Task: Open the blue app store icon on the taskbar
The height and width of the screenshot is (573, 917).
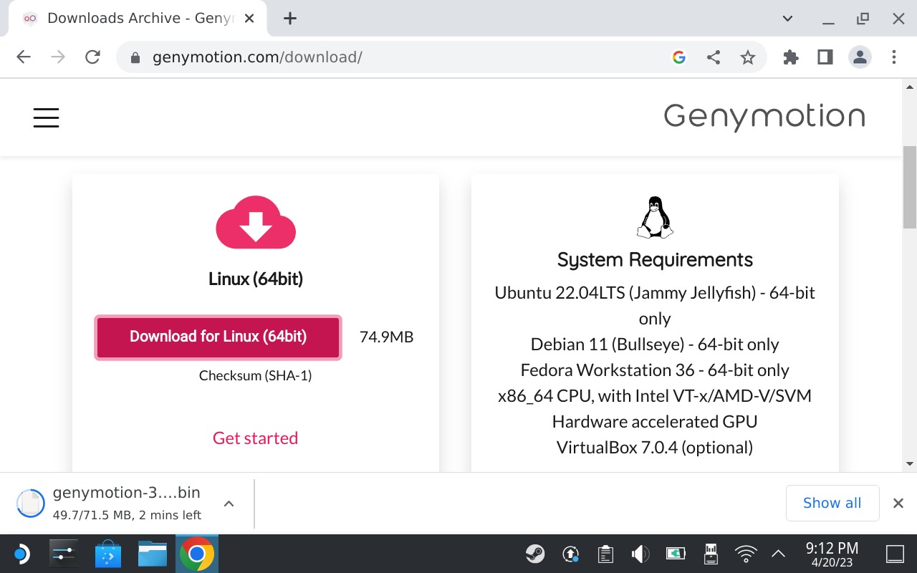Action: tap(108, 554)
